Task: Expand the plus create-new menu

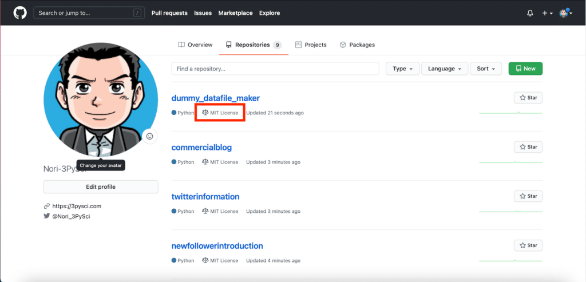Action: pos(547,13)
